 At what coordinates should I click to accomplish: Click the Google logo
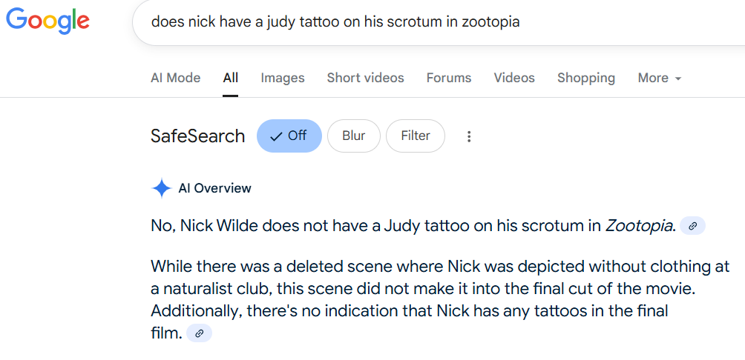point(47,21)
